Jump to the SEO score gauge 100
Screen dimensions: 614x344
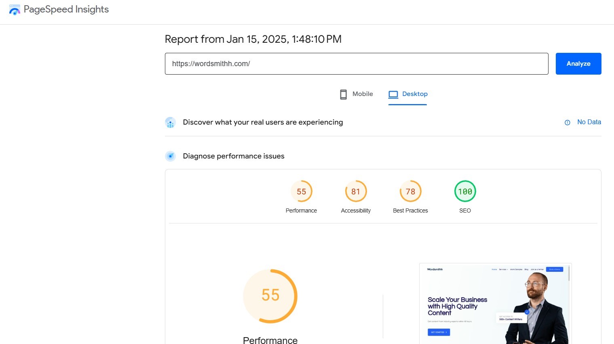pos(465,192)
